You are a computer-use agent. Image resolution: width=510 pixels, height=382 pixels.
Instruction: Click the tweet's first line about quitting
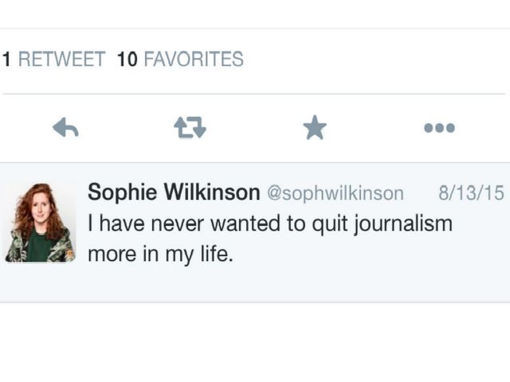pyautogui.click(x=270, y=224)
